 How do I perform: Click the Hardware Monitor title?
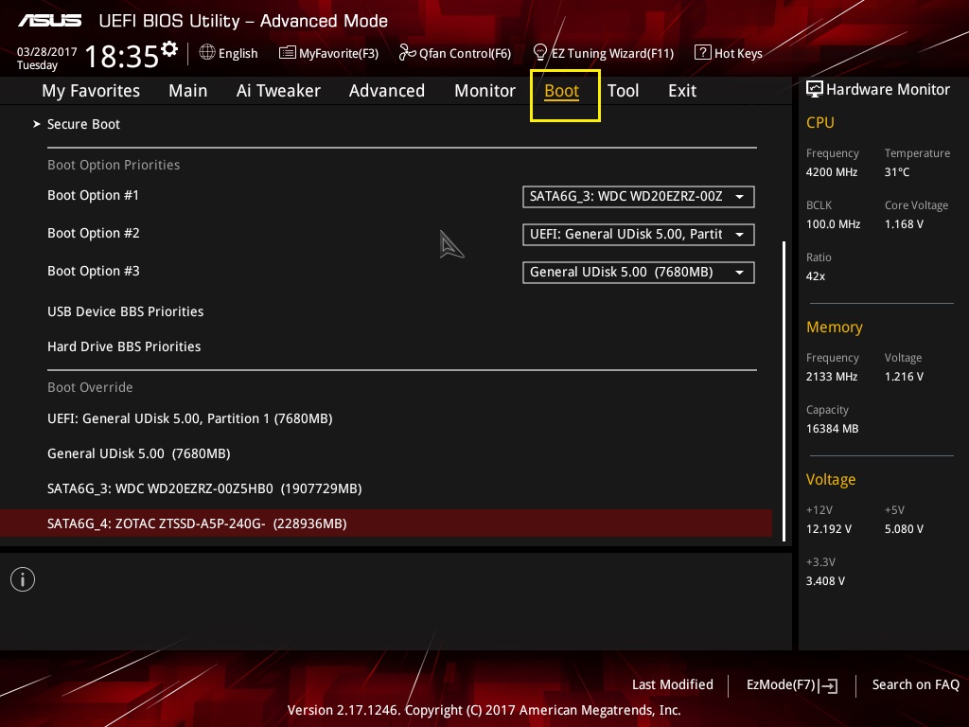pos(888,90)
